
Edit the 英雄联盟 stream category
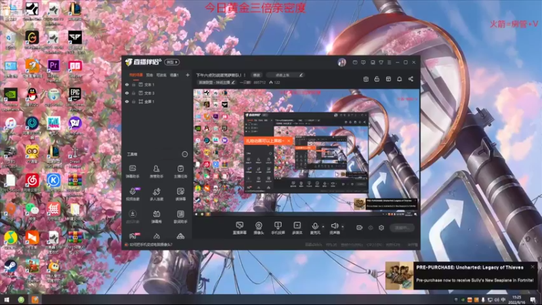pos(216,83)
